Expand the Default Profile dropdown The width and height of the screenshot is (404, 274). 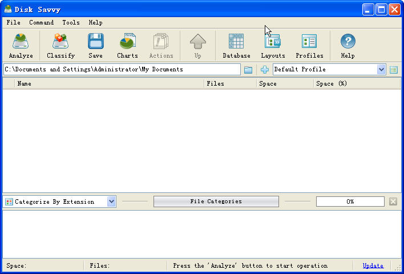click(x=381, y=70)
